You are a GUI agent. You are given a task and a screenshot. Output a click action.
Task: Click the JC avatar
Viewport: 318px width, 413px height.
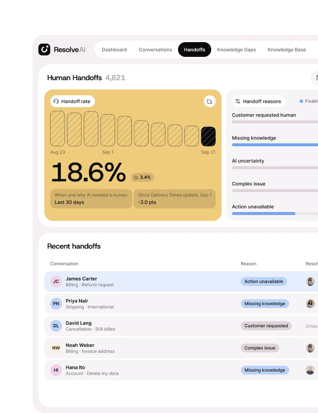point(56,281)
